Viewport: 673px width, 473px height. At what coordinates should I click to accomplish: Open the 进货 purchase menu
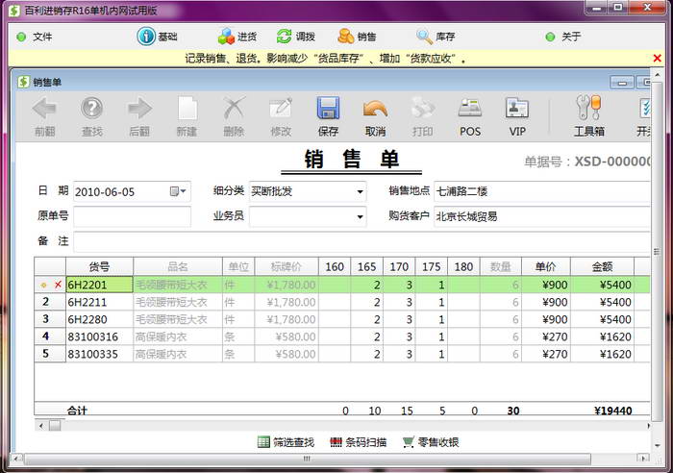click(237, 37)
